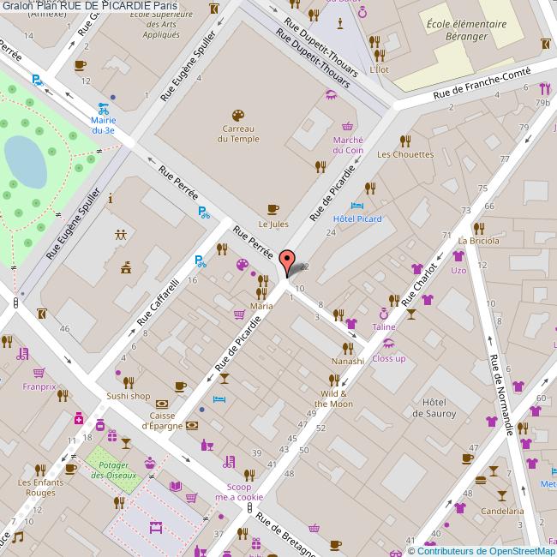Click the Wild & the Moon restaurant icon

click(x=333, y=384)
